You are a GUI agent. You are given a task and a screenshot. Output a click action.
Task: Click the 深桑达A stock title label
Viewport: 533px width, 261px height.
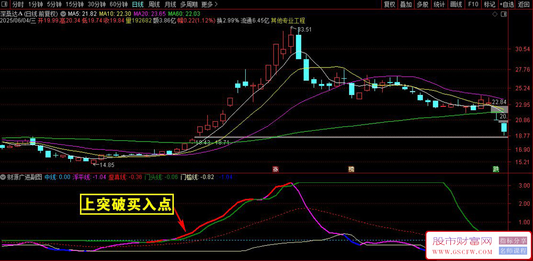click(x=12, y=14)
